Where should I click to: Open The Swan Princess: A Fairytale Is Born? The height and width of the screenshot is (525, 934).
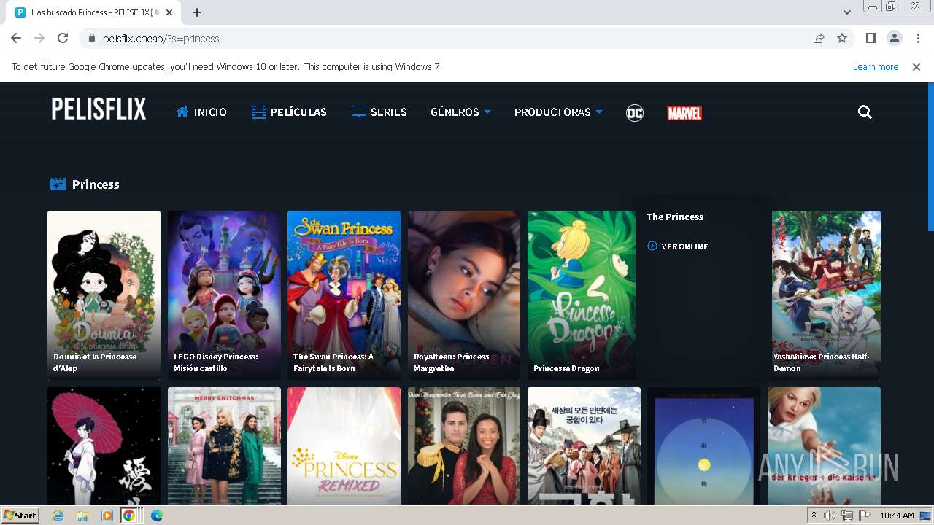coord(344,295)
